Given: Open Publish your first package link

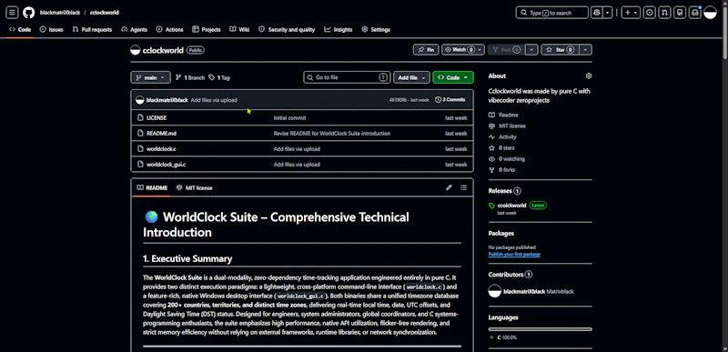Looking at the screenshot, I should pos(514,254).
